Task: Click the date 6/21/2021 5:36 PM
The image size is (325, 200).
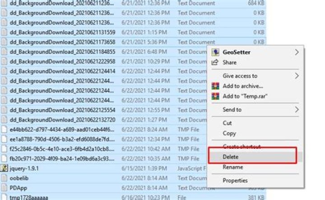Action: [144, 42]
